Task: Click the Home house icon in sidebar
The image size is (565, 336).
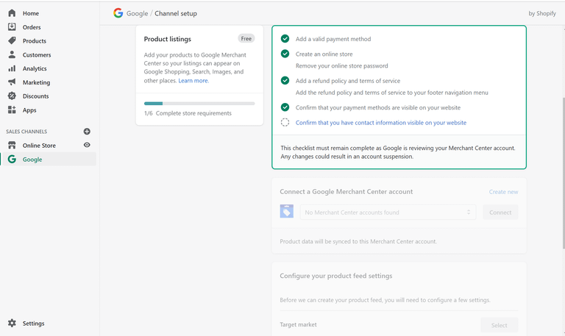Action: tap(12, 13)
